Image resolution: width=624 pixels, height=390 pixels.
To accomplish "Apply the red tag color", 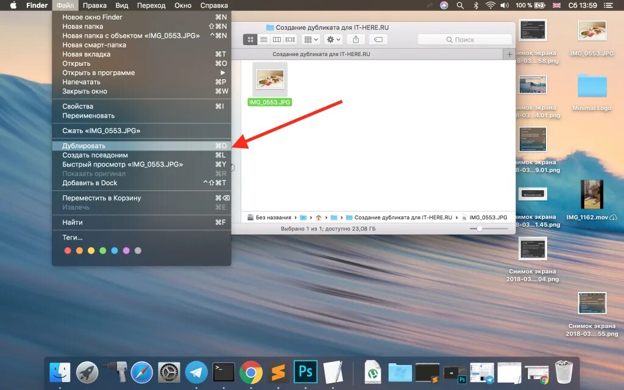I will click(68, 250).
